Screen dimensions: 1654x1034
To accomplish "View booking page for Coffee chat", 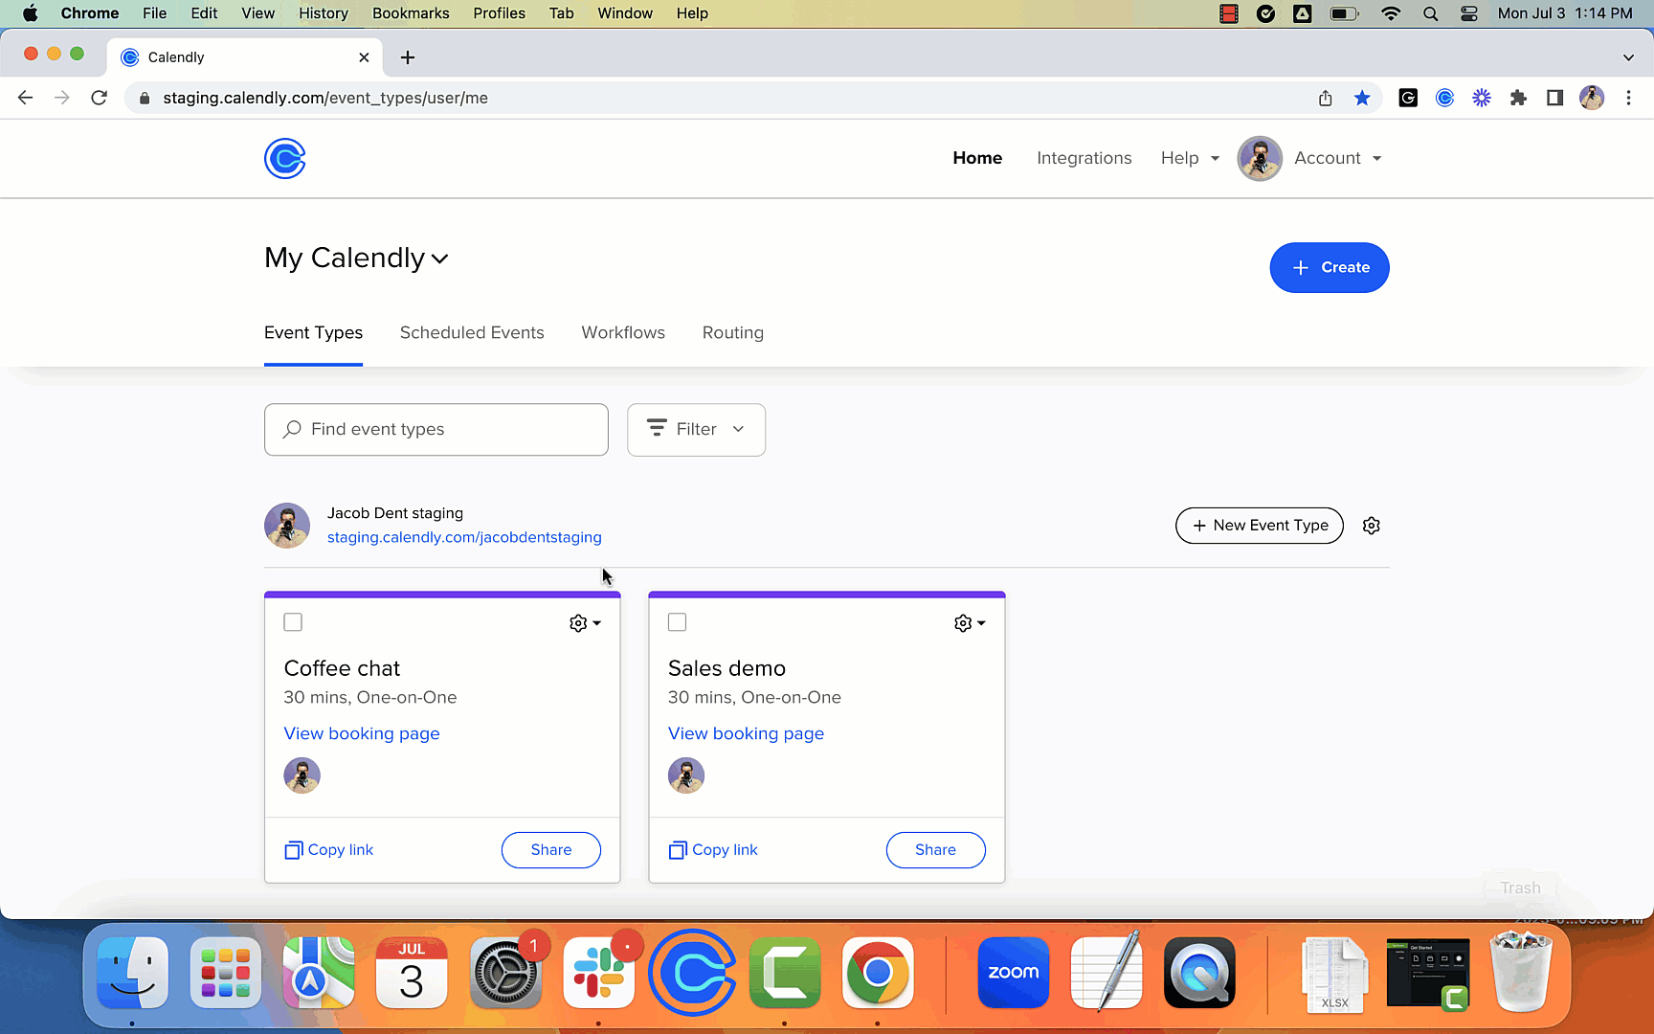I will click(x=362, y=733).
